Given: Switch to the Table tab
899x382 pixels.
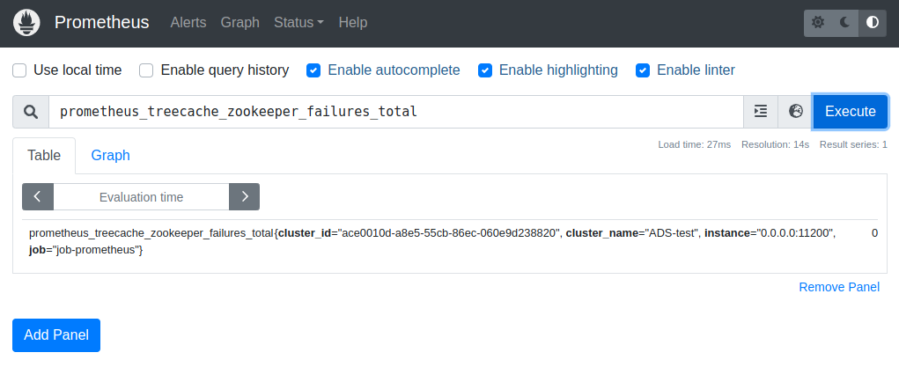Looking at the screenshot, I should (x=44, y=156).
